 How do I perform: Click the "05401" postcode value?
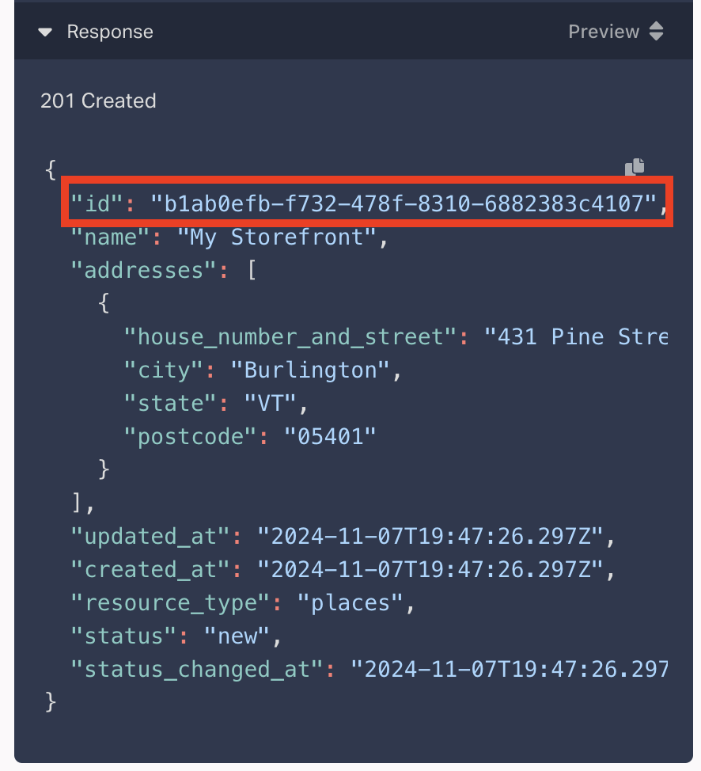(331, 437)
